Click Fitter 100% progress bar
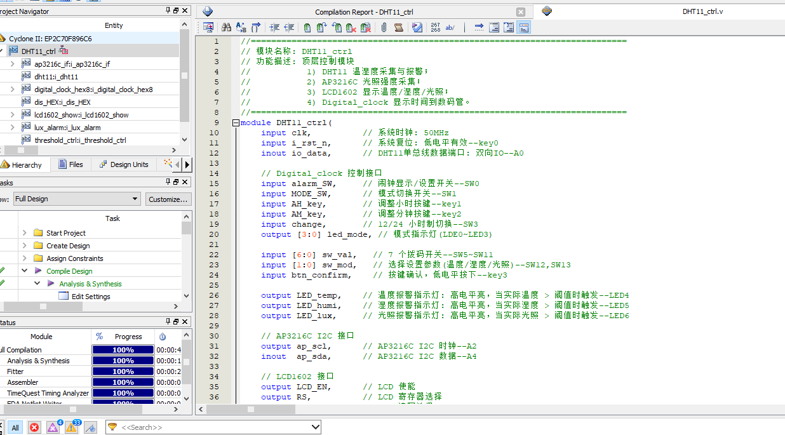The height and width of the screenshot is (435, 785). (x=123, y=371)
